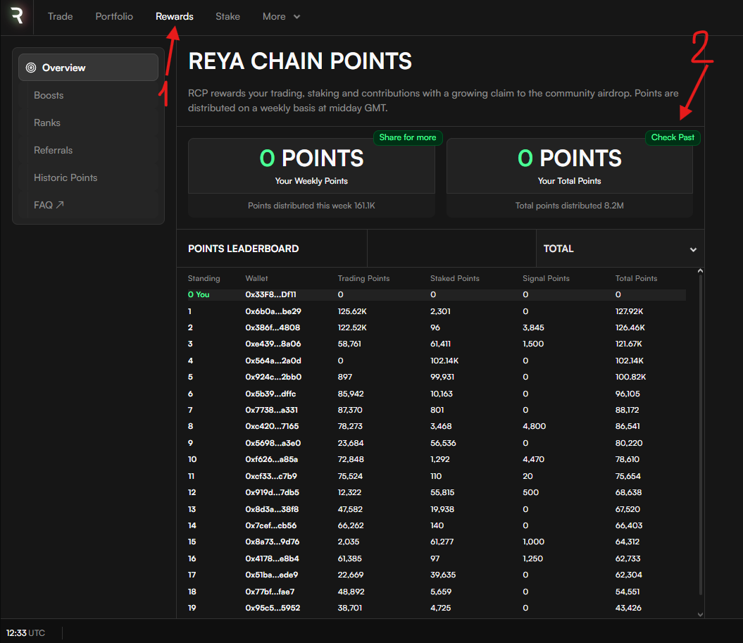Screen dimensions: 743x643
Task: Click the Share for more button
Action: pyautogui.click(x=408, y=137)
